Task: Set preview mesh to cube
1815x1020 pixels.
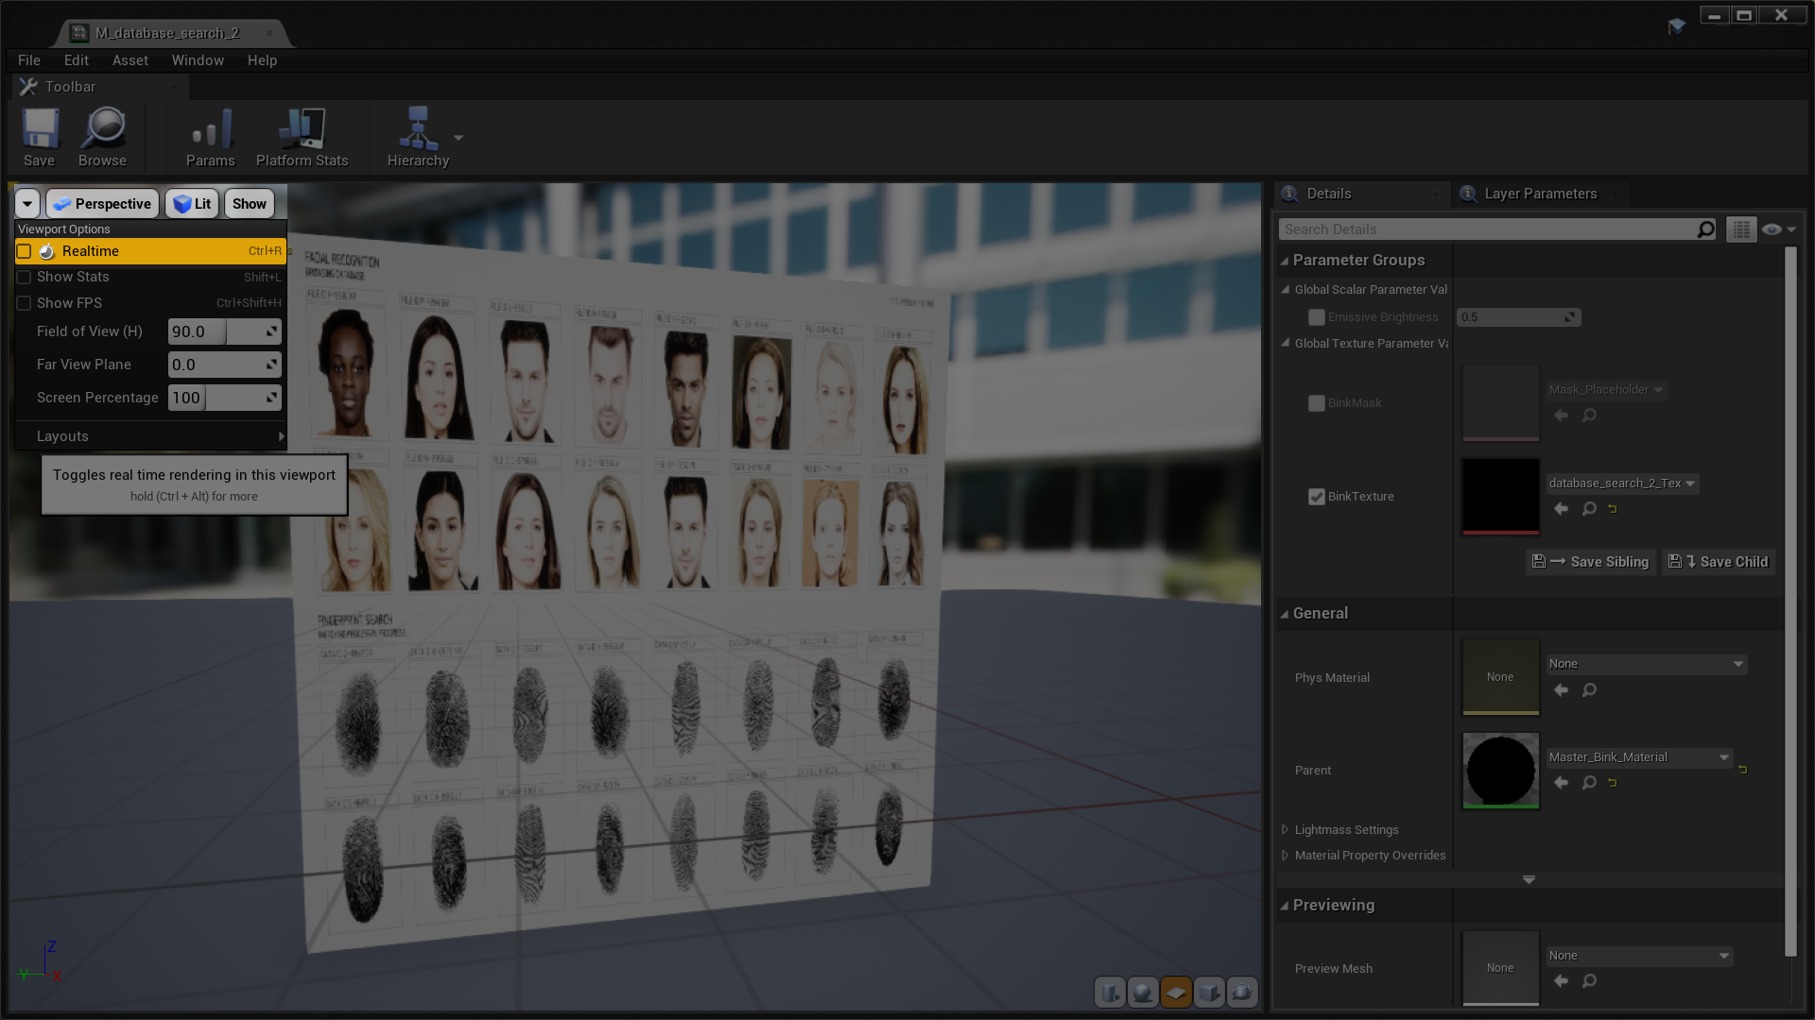Action: (1209, 993)
